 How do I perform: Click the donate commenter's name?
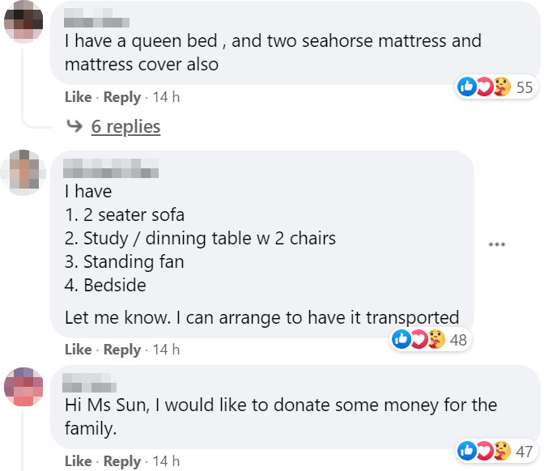(90, 384)
